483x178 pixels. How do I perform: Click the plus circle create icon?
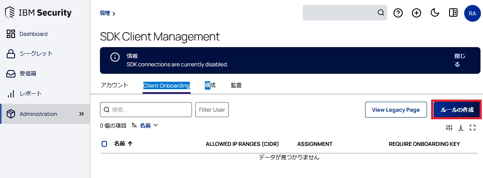[x=417, y=13]
